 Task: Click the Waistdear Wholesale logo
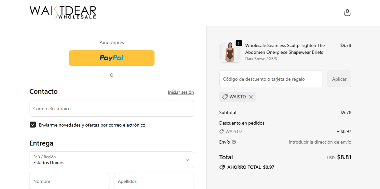[63, 12]
